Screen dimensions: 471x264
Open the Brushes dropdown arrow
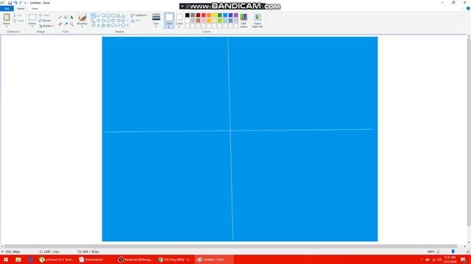pos(82,26)
